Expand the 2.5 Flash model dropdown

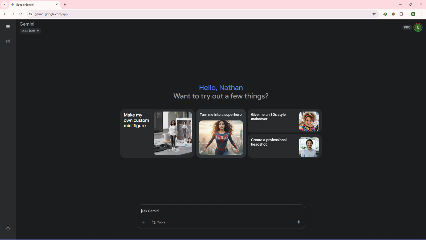coord(30,31)
